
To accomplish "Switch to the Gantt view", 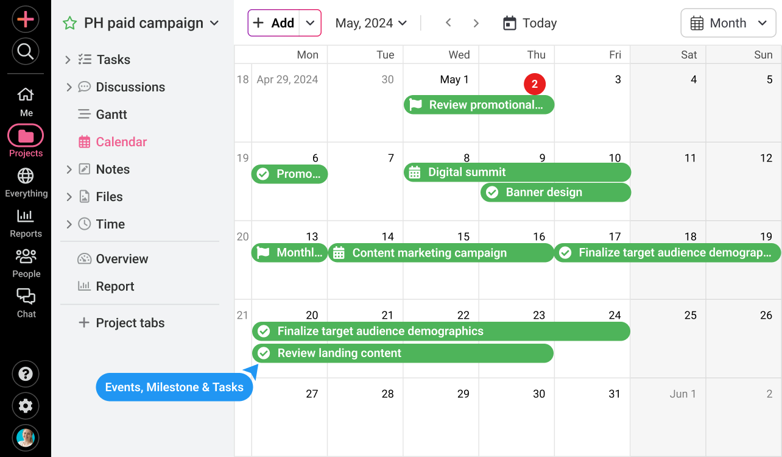I will (x=111, y=114).
